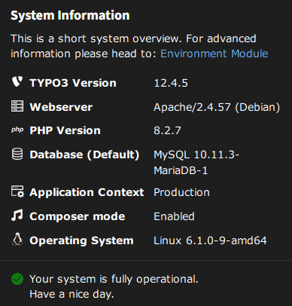Click 'Your system is fully operational' message
The width and height of the screenshot is (292, 306).
(x=114, y=279)
